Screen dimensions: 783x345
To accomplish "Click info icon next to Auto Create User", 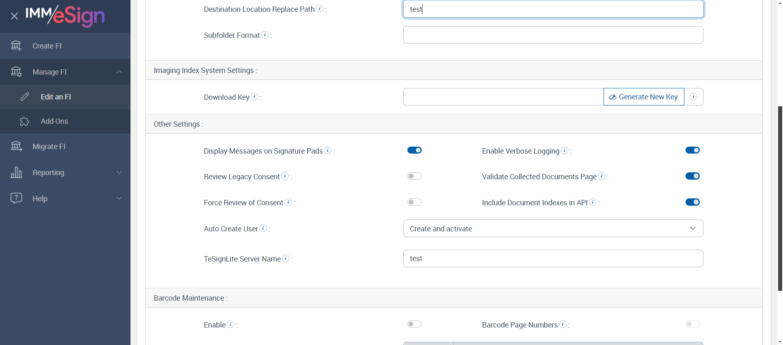I will point(263,228).
